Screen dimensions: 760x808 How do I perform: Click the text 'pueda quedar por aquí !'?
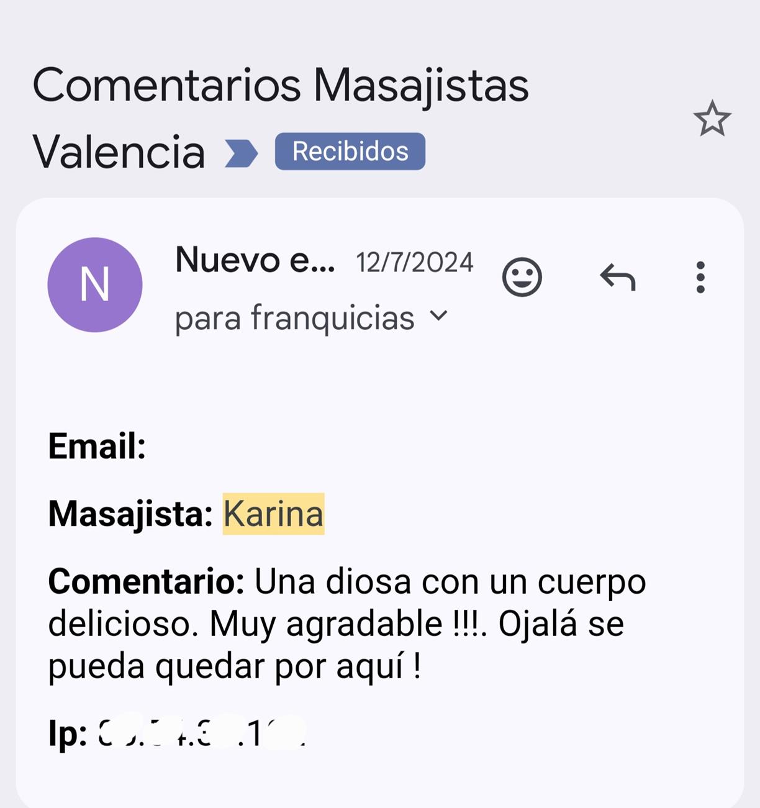click(235, 666)
